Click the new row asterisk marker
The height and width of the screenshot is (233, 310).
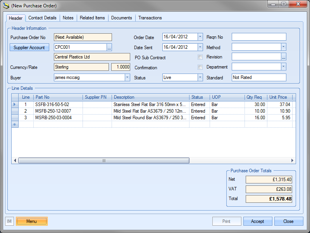coord(15,125)
